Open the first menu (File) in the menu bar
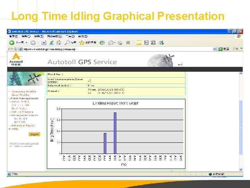 14,36
